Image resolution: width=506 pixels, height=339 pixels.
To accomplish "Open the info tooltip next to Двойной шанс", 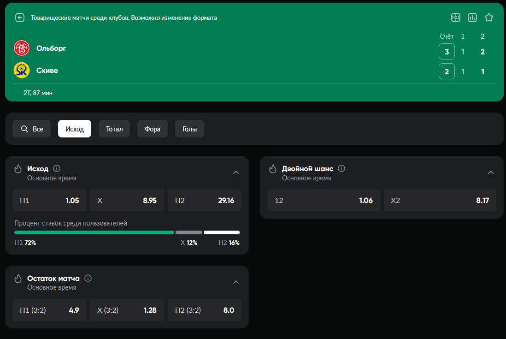I will (341, 168).
